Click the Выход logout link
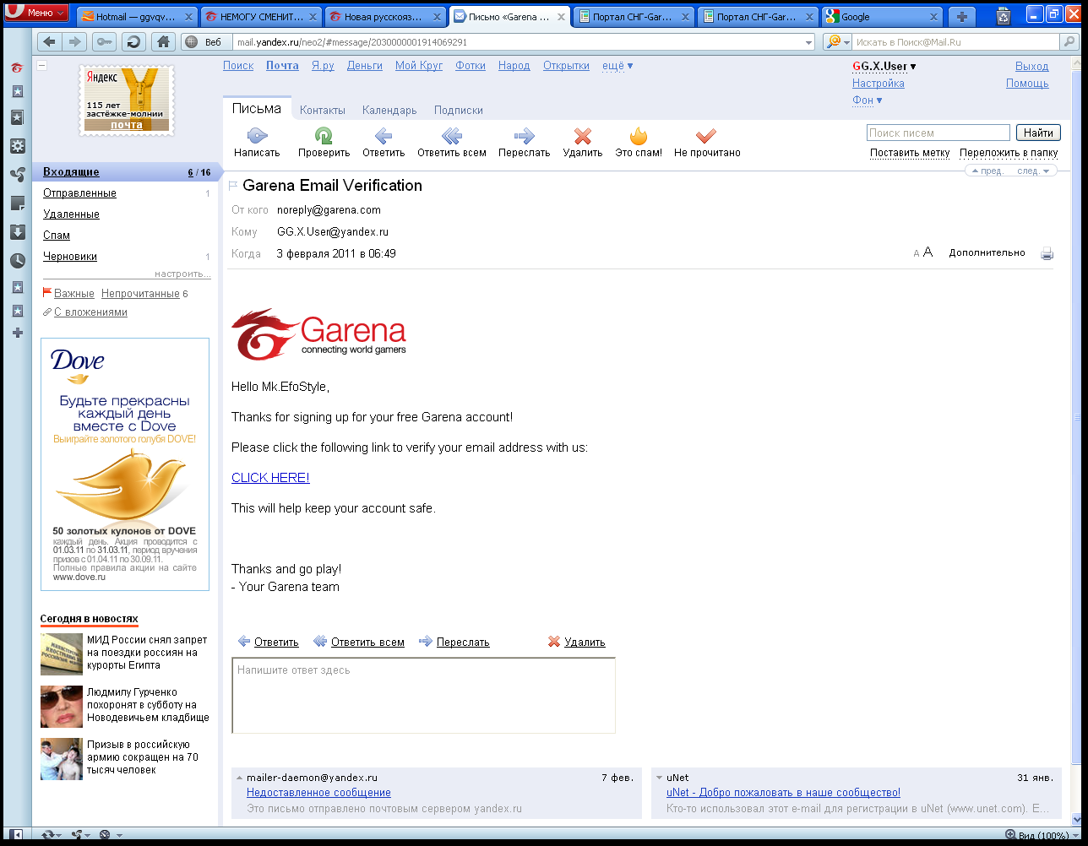This screenshot has width=1088, height=846. (1031, 66)
